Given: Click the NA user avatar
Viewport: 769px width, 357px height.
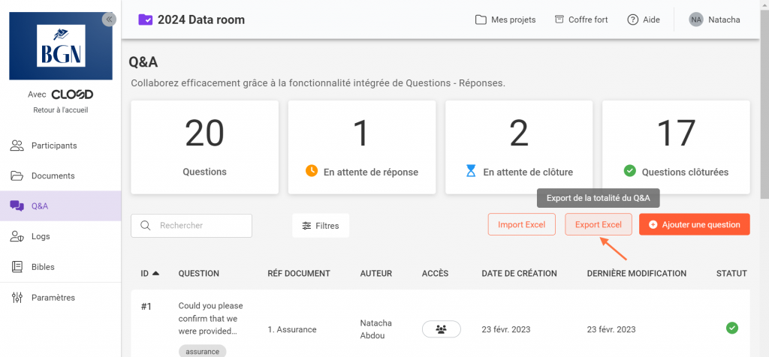Looking at the screenshot, I should tap(696, 19).
